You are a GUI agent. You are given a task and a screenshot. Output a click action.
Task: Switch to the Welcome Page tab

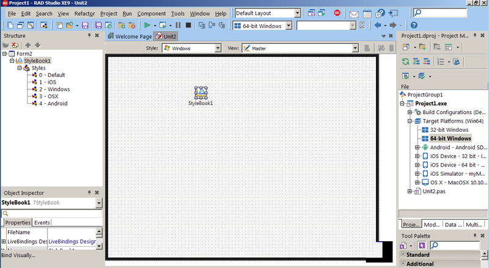point(130,36)
